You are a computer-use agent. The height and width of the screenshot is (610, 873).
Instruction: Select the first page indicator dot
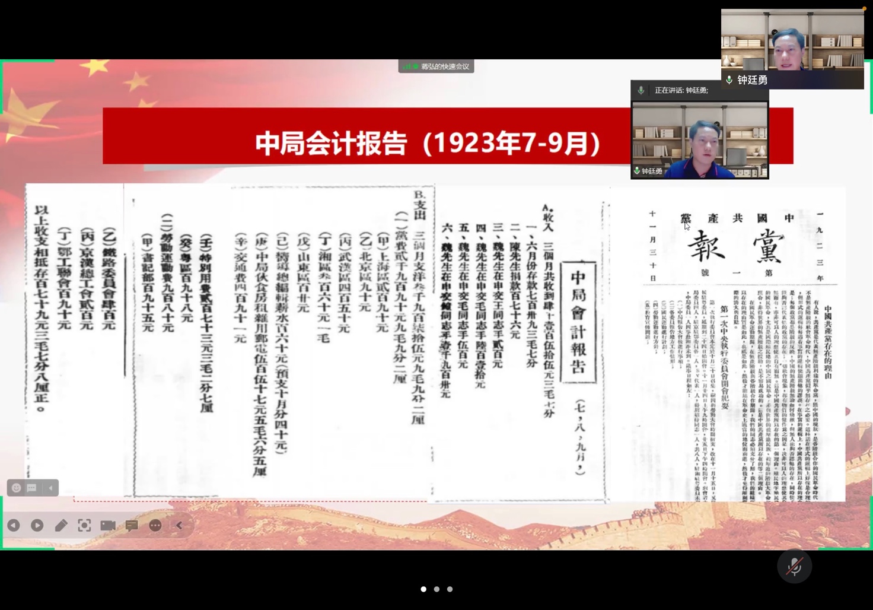(x=423, y=589)
